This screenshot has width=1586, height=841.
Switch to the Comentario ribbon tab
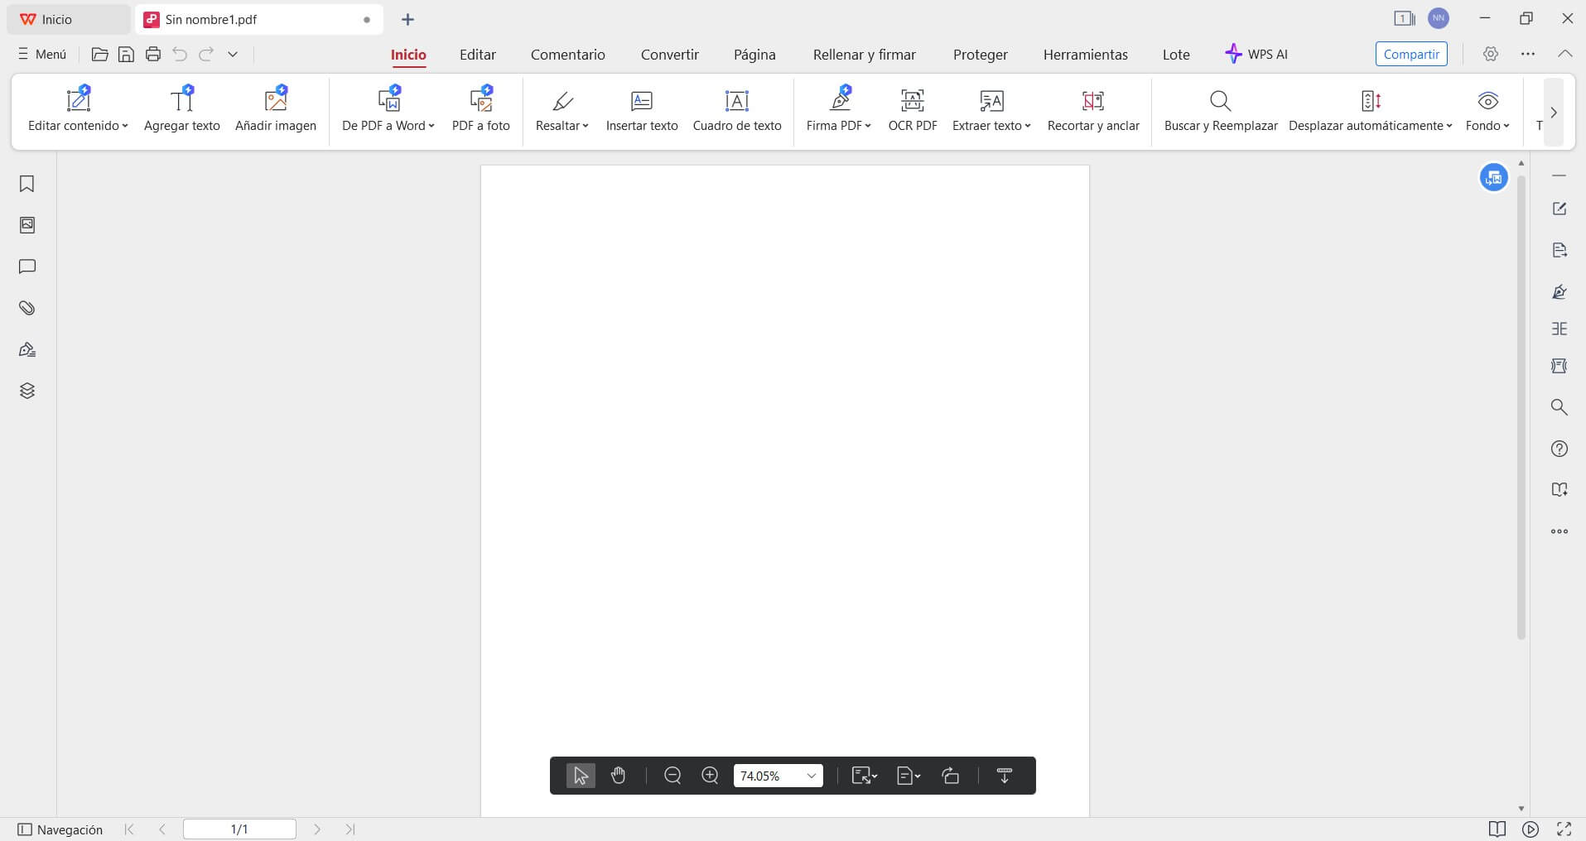click(567, 54)
